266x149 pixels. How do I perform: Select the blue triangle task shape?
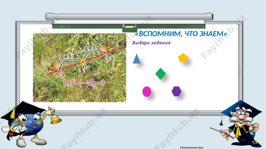pos(136,59)
